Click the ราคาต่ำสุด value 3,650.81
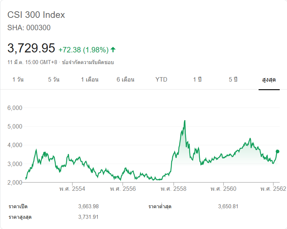 (228, 206)
